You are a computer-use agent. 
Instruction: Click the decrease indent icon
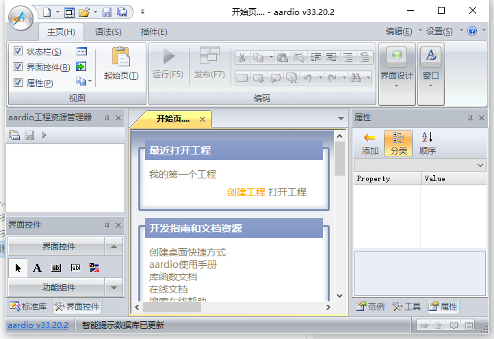pyautogui.click(x=331, y=57)
